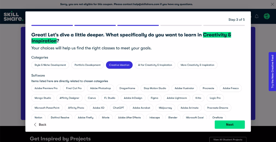The width and height of the screenshot is (276, 142).
Task: Tap Adobe XD chip
Action: pyautogui.click(x=99, y=108)
